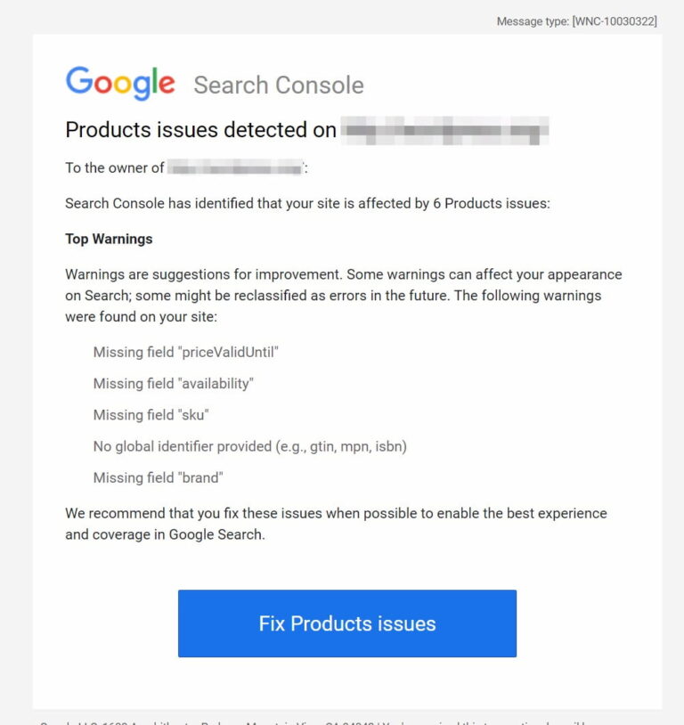Click the 'No global identifier provided' warning line
The height and width of the screenshot is (725, 684).
click(x=249, y=446)
